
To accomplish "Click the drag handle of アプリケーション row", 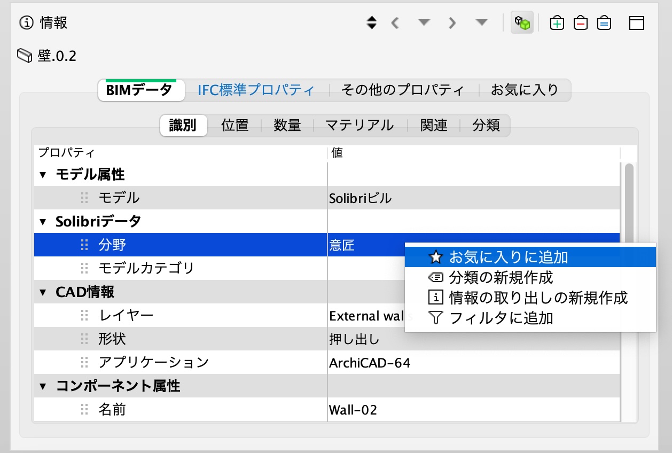I will tap(84, 363).
